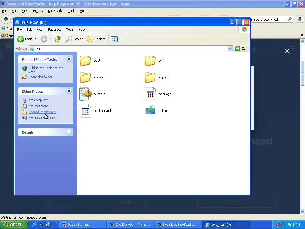Viewport: 305px width, 229px height.
Task: Select the setup installer icon
Action: tap(150, 110)
